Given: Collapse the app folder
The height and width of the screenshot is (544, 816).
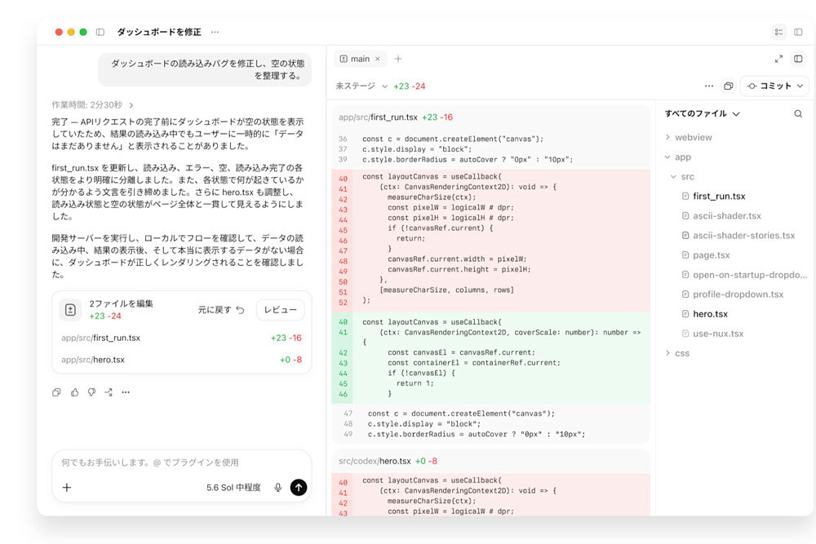Looking at the screenshot, I should [677, 157].
